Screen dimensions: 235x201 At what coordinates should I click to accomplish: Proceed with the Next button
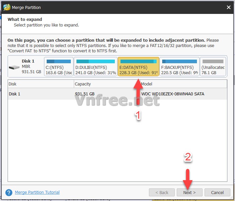189,192
